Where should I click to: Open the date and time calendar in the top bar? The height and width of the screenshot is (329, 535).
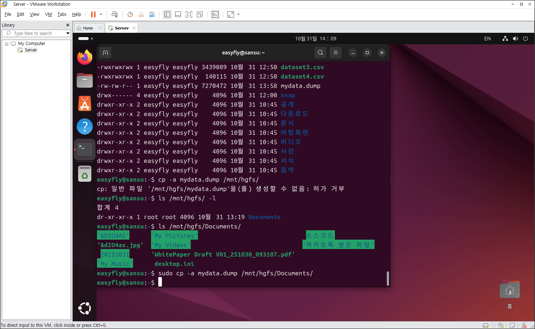point(316,39)
